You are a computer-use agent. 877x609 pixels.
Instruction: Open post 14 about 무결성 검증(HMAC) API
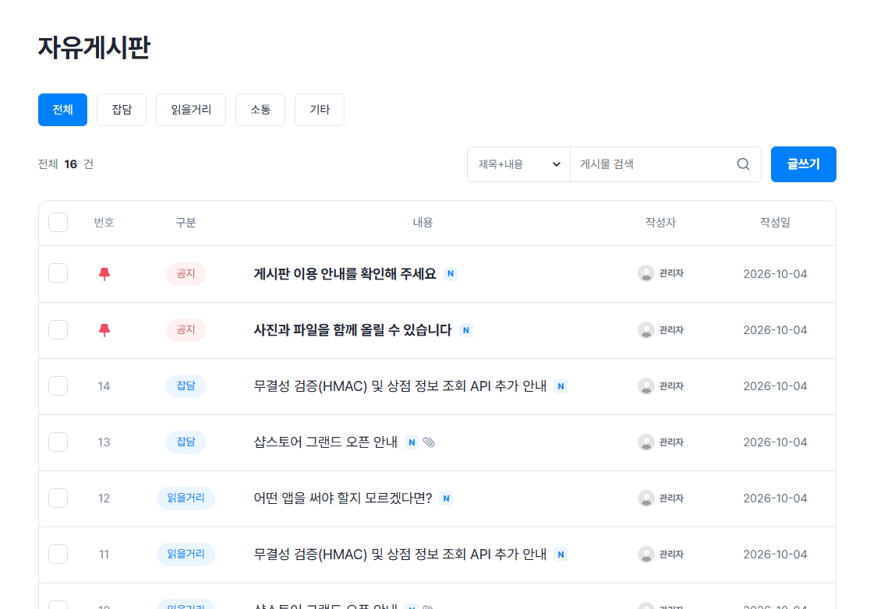[400, 386]
